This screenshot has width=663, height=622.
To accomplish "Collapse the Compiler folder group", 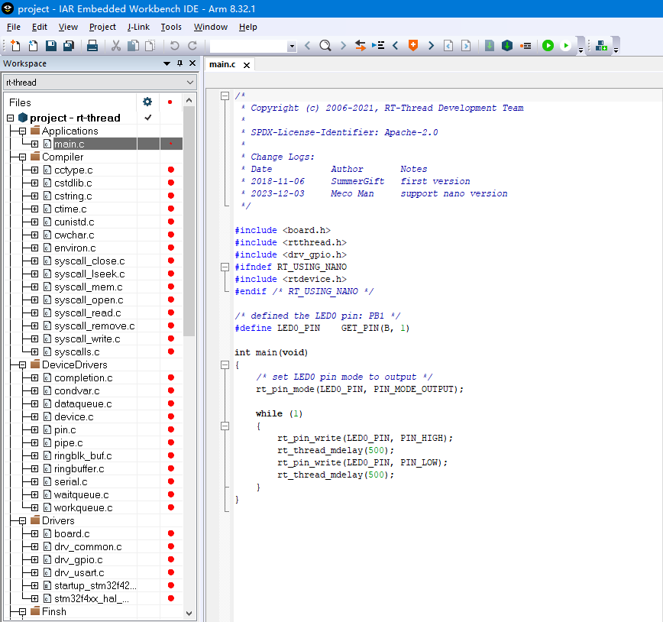I will pos(23,157).
